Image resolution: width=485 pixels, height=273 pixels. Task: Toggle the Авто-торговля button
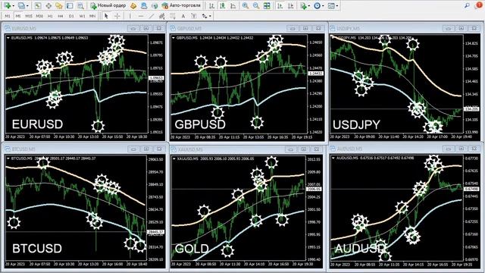coord(181,5)
